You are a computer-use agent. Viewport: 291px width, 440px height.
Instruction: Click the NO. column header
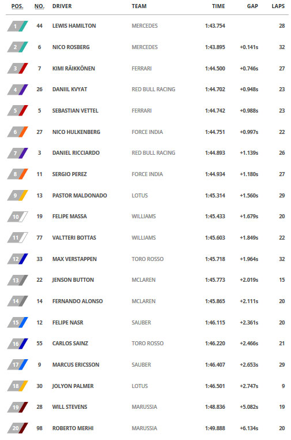coord(40,6)
